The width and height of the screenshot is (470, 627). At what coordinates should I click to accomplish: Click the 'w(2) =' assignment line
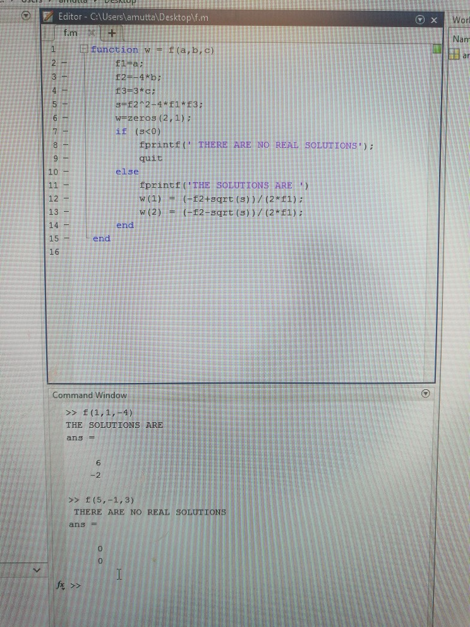tap(221, 212)
